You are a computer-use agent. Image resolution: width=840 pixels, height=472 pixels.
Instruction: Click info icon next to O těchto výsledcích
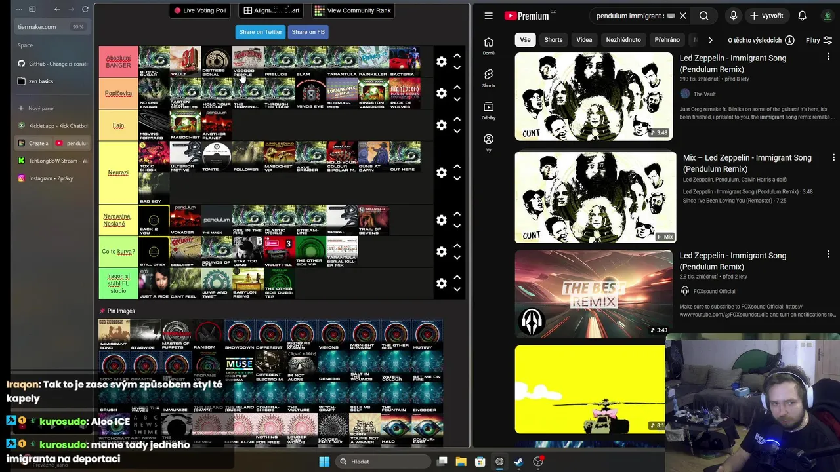(789, 40)
